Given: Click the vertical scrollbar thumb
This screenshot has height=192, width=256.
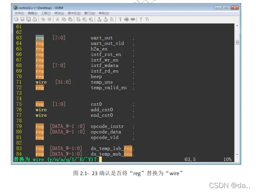Looking at the screenshot, I should click(x=237, y=42).
